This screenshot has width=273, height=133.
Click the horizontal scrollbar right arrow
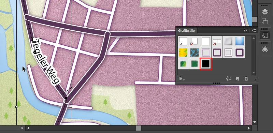(x=249, y=128)
